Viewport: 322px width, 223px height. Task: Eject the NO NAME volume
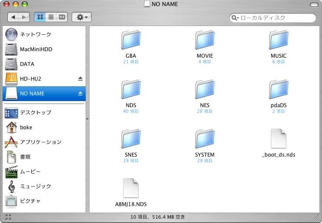tap(80, 93)
